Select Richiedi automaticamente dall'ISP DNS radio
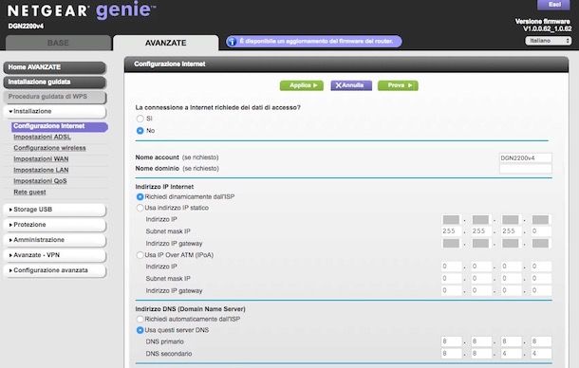The image size is (579, 368). pyautogui.click(x=140, y=320)
